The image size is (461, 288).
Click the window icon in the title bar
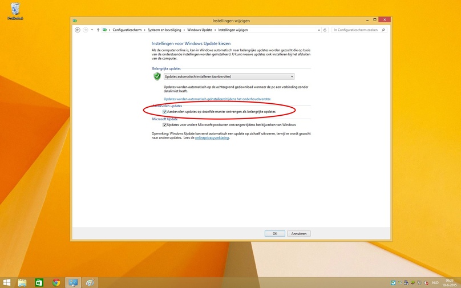75,21
